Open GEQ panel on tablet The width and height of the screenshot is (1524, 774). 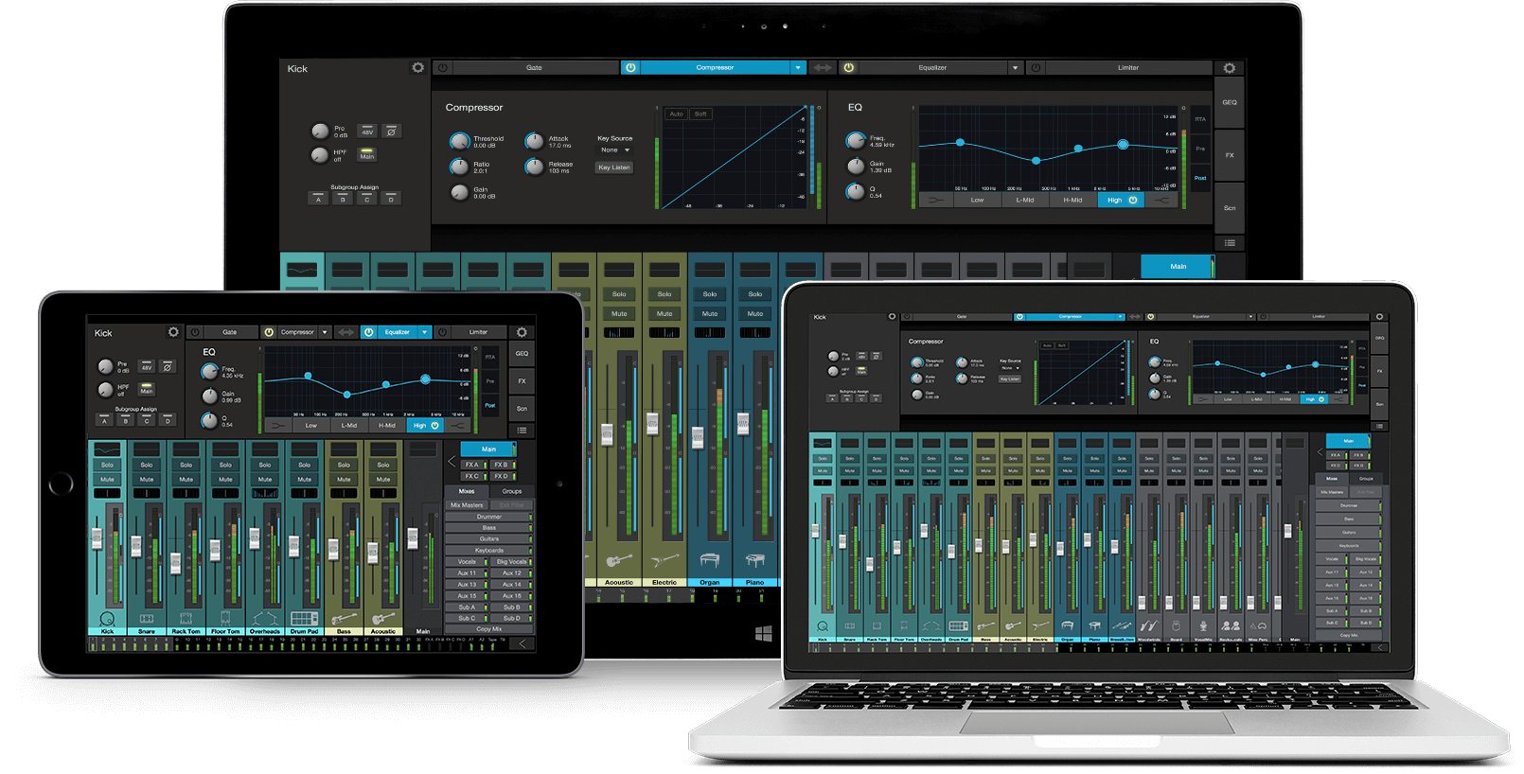[x=522, y=353]
